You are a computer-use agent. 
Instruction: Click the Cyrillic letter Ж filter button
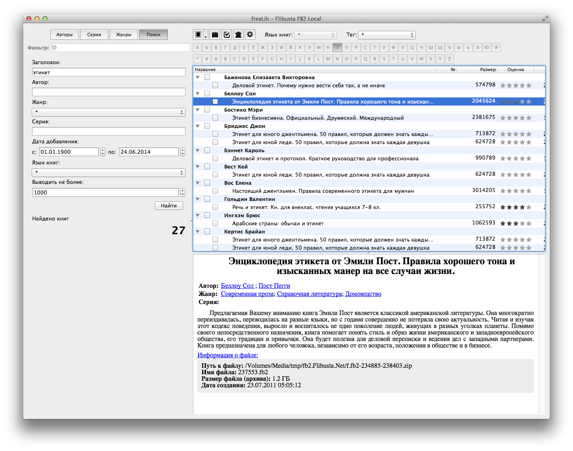pyautogui.click(x=263, y=47)
